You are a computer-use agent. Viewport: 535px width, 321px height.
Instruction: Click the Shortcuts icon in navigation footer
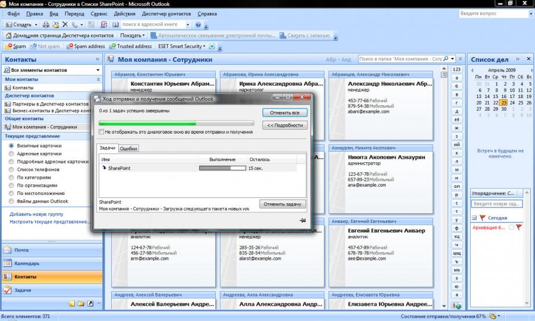[90, 303]
